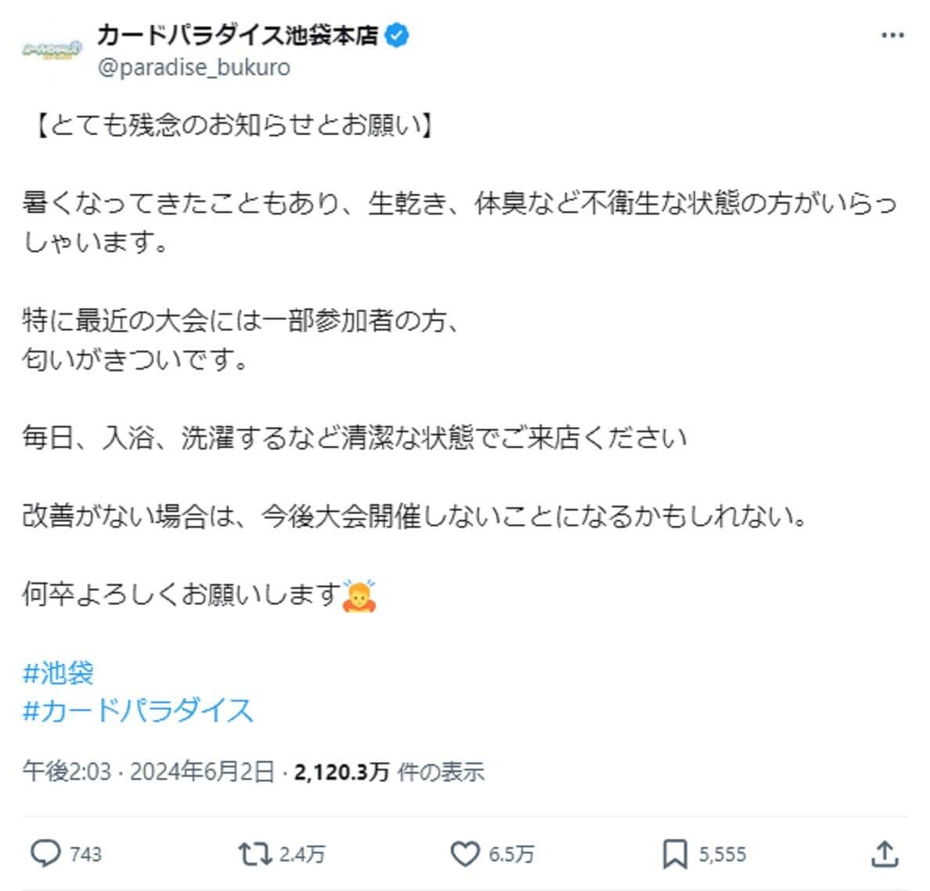
Task: Click the repost arrows icon
Action: pos(254,853)
